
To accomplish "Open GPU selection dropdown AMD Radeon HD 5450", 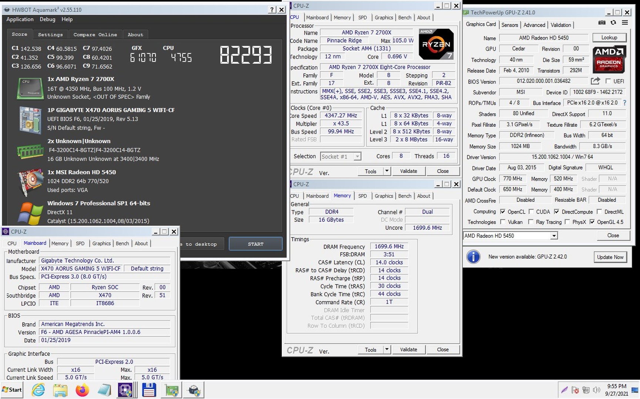I will click(510, 236).
